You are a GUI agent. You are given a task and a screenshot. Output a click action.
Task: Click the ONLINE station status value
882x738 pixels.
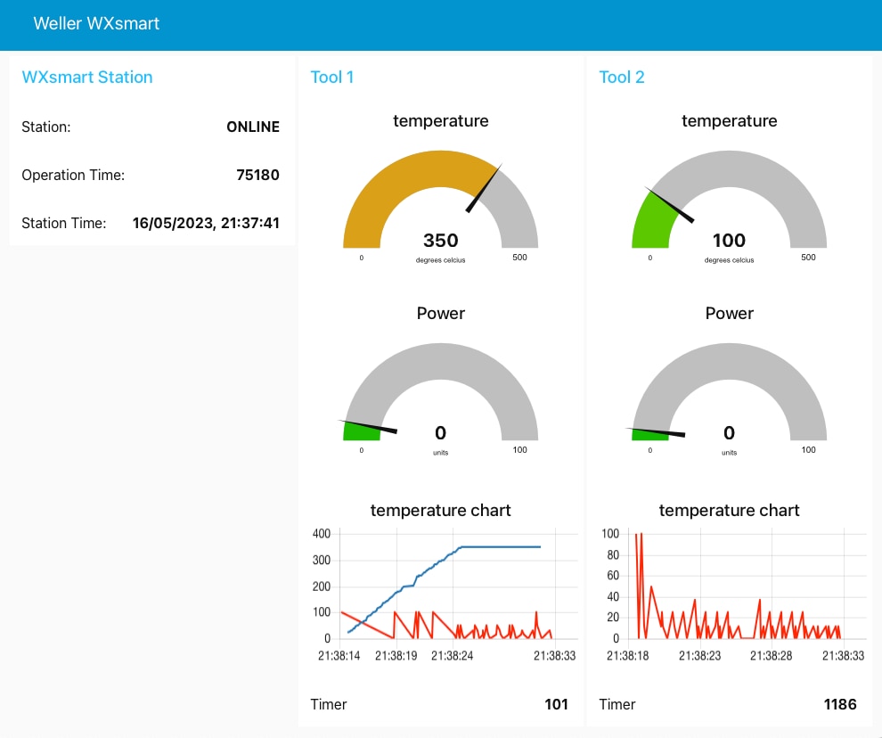253,127
